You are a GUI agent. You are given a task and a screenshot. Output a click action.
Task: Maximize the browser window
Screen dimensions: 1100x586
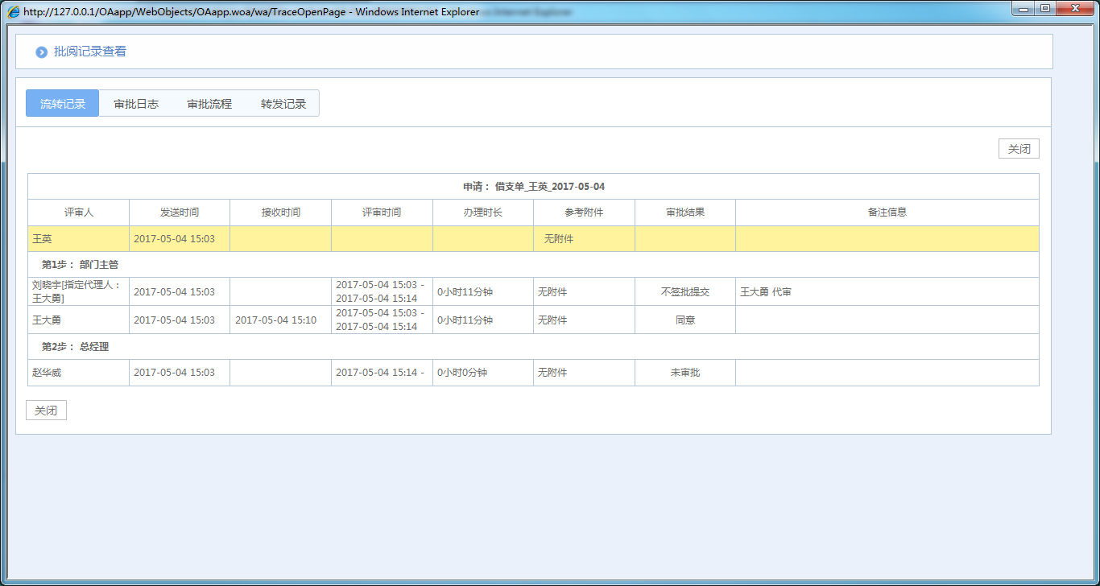[1045, 9]
